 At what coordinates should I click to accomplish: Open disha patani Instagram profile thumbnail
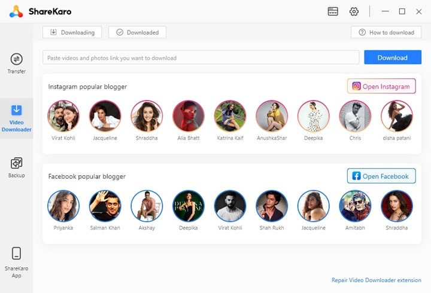click(x=397, y=116)
